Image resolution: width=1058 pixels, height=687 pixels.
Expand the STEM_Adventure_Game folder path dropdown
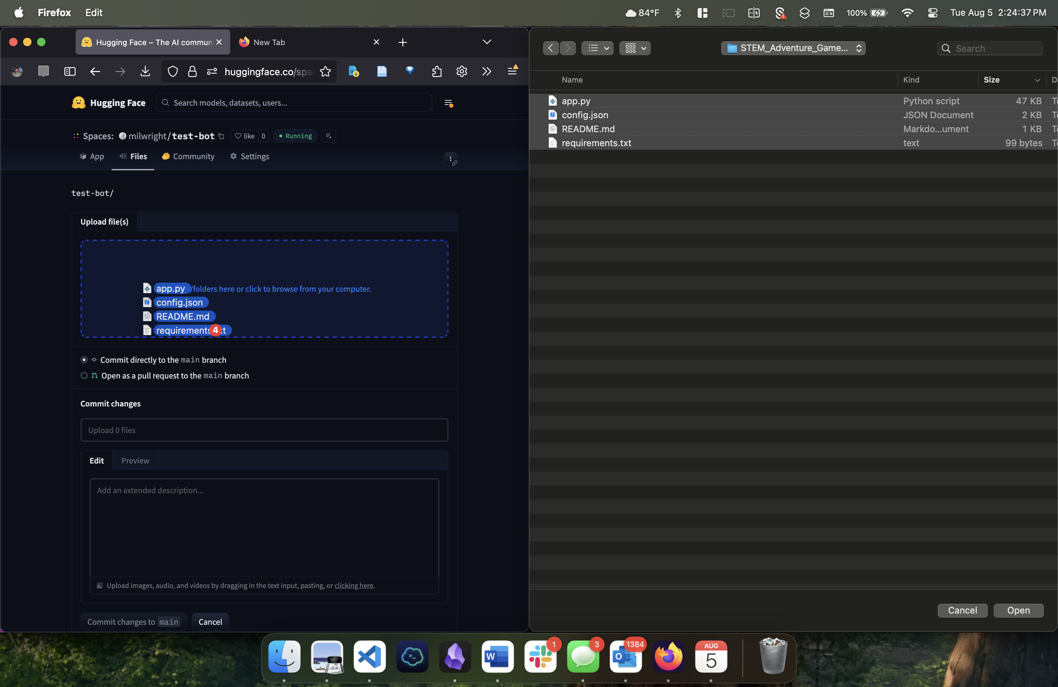click(793, 48)
